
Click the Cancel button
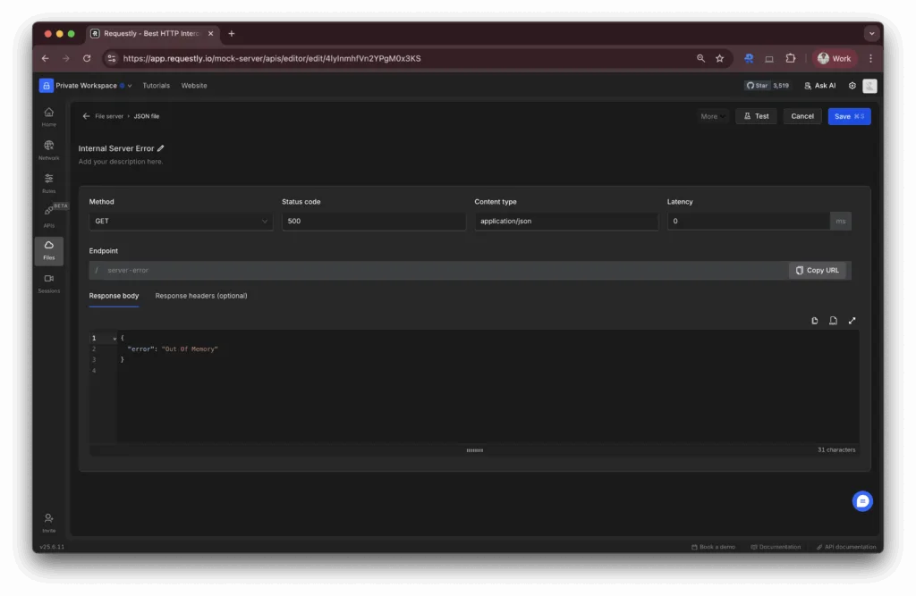pos(802,116)
